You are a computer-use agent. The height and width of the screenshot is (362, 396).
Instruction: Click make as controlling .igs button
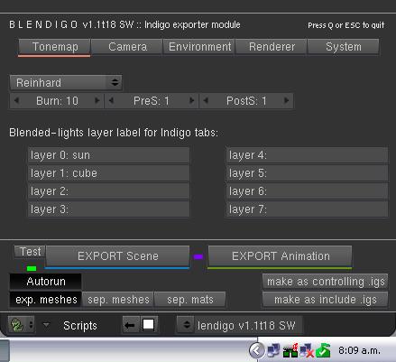click(x=326, y=282)
